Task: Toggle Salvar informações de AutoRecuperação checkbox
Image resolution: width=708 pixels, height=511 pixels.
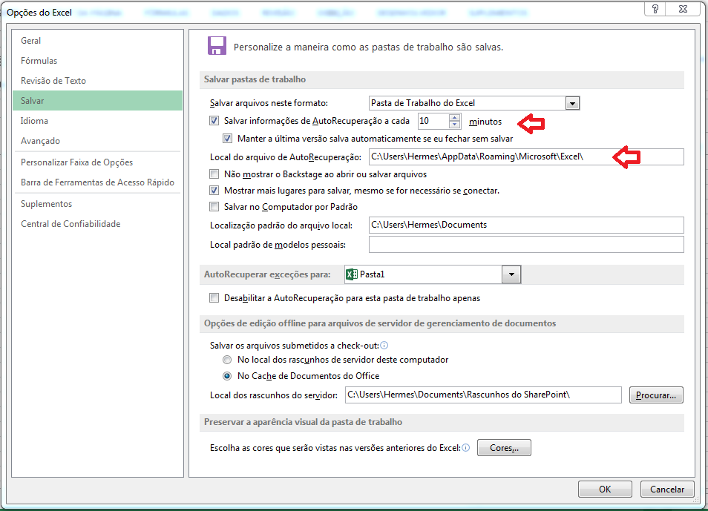Action: tap(214, 121)
